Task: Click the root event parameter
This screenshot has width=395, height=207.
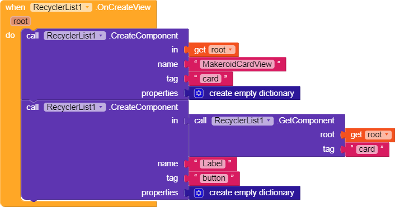Action: 20,21
